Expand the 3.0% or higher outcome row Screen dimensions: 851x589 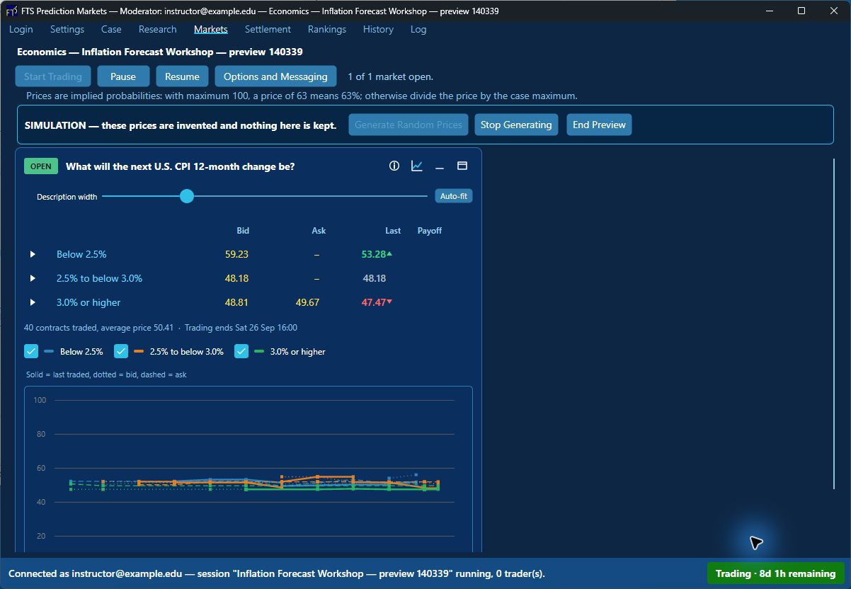pos(33,302)
